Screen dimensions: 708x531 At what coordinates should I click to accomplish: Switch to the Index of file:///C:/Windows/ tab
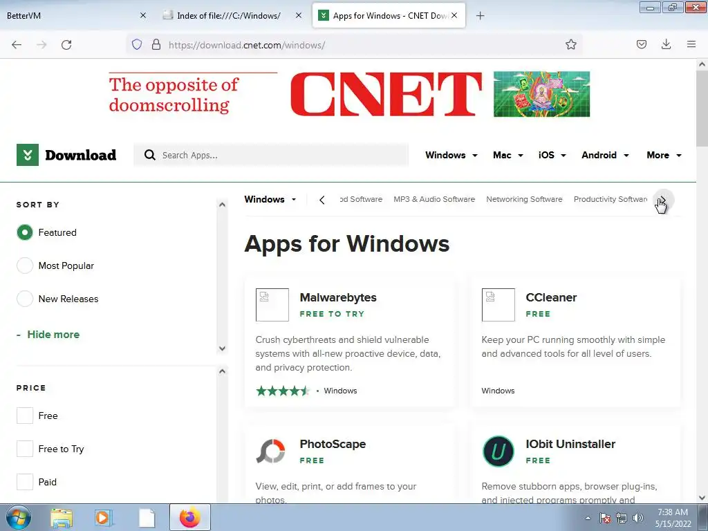point(232,15)
